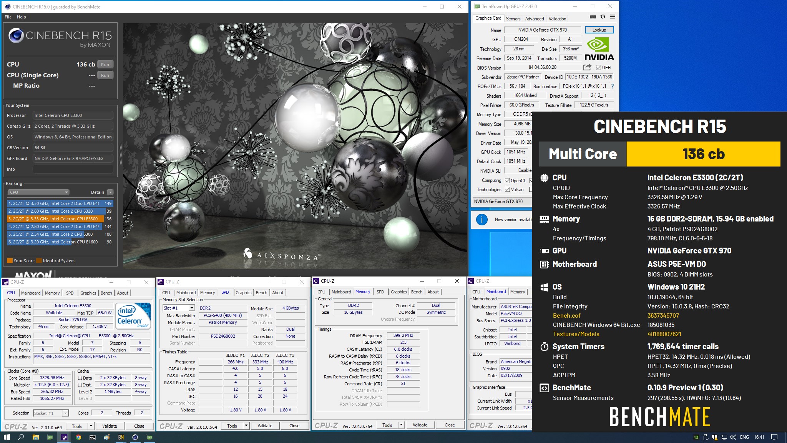Open Tools dropdown arrow in CPU-Z SPD window
787x443 pixels.
246,426
